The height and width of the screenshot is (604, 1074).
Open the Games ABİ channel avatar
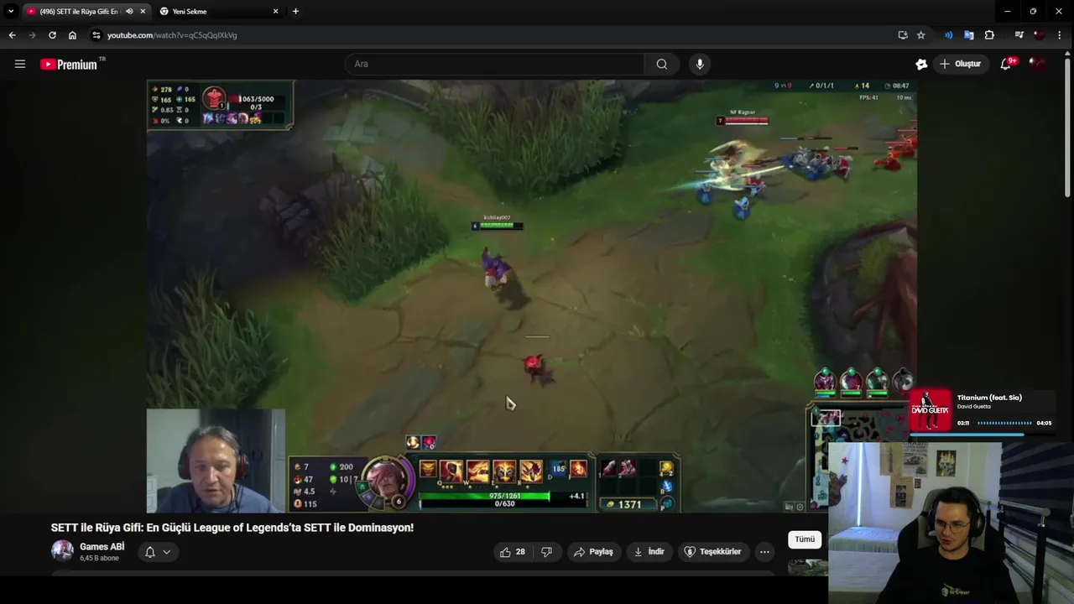[x=62, y=551]
